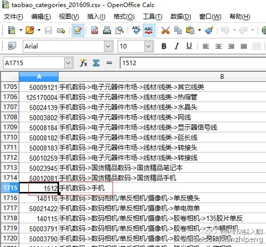Select the Format Paintbrush icon
This screenshot has width=266, height=247.
pyautogui.click(x=209, y=30)
